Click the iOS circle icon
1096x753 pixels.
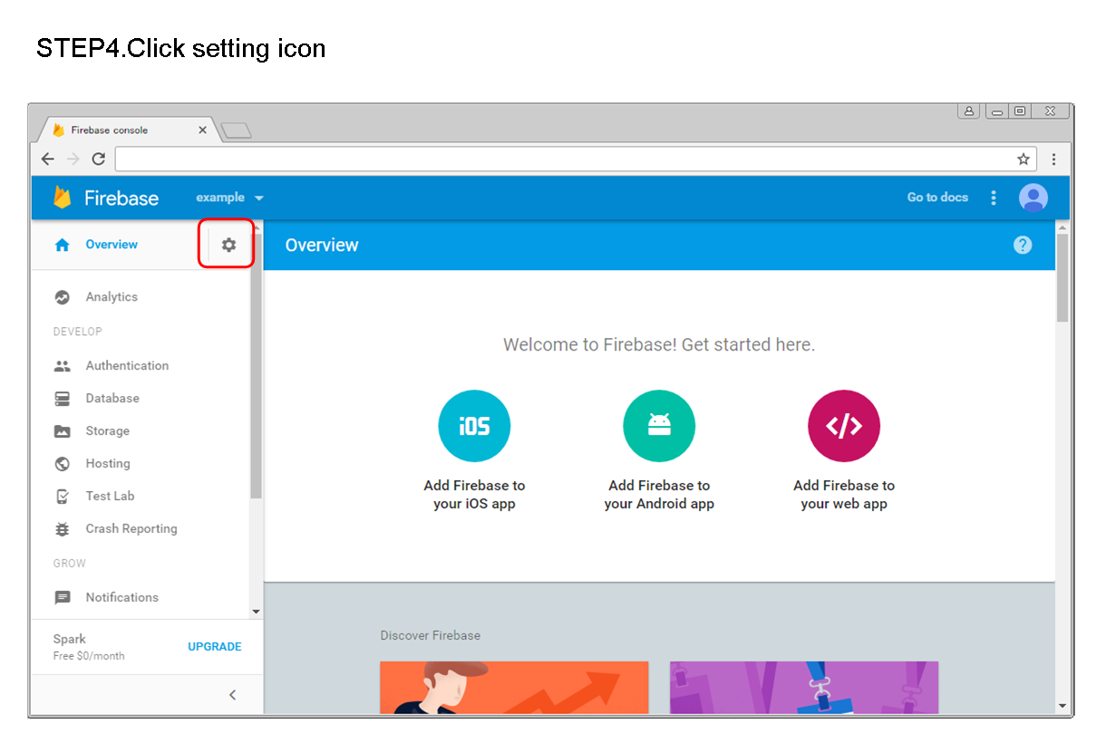474,426
